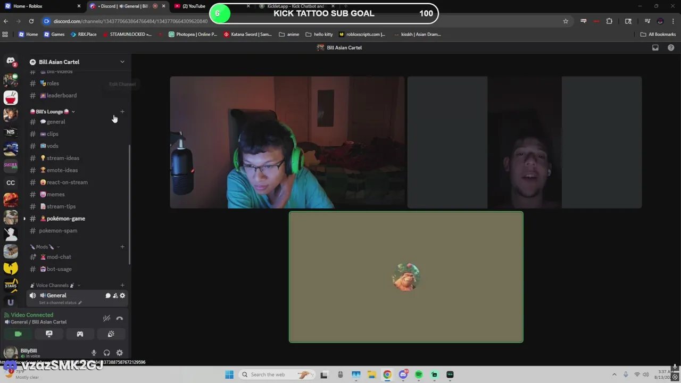Create channel in Voice Channels category
Image resolution: width=681 pixels, height=383 pixels.
tap(122, 286)
